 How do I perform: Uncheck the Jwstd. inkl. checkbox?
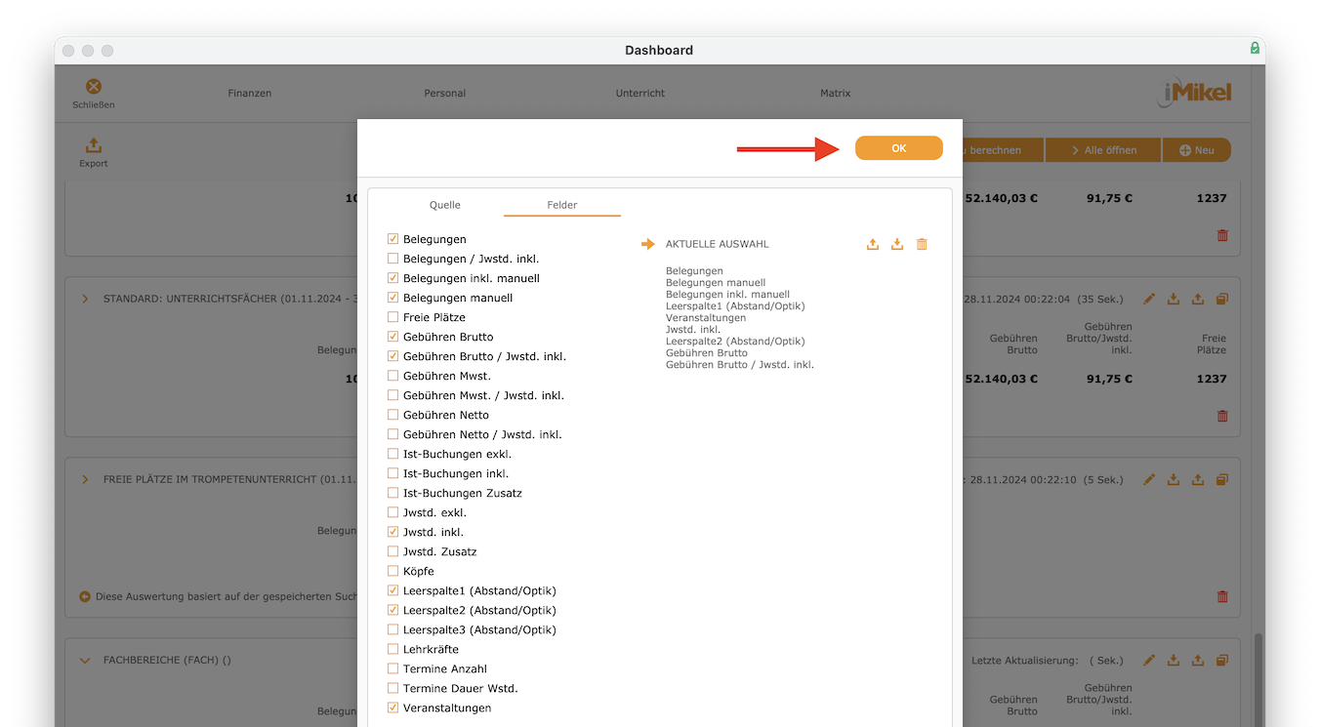392,532
